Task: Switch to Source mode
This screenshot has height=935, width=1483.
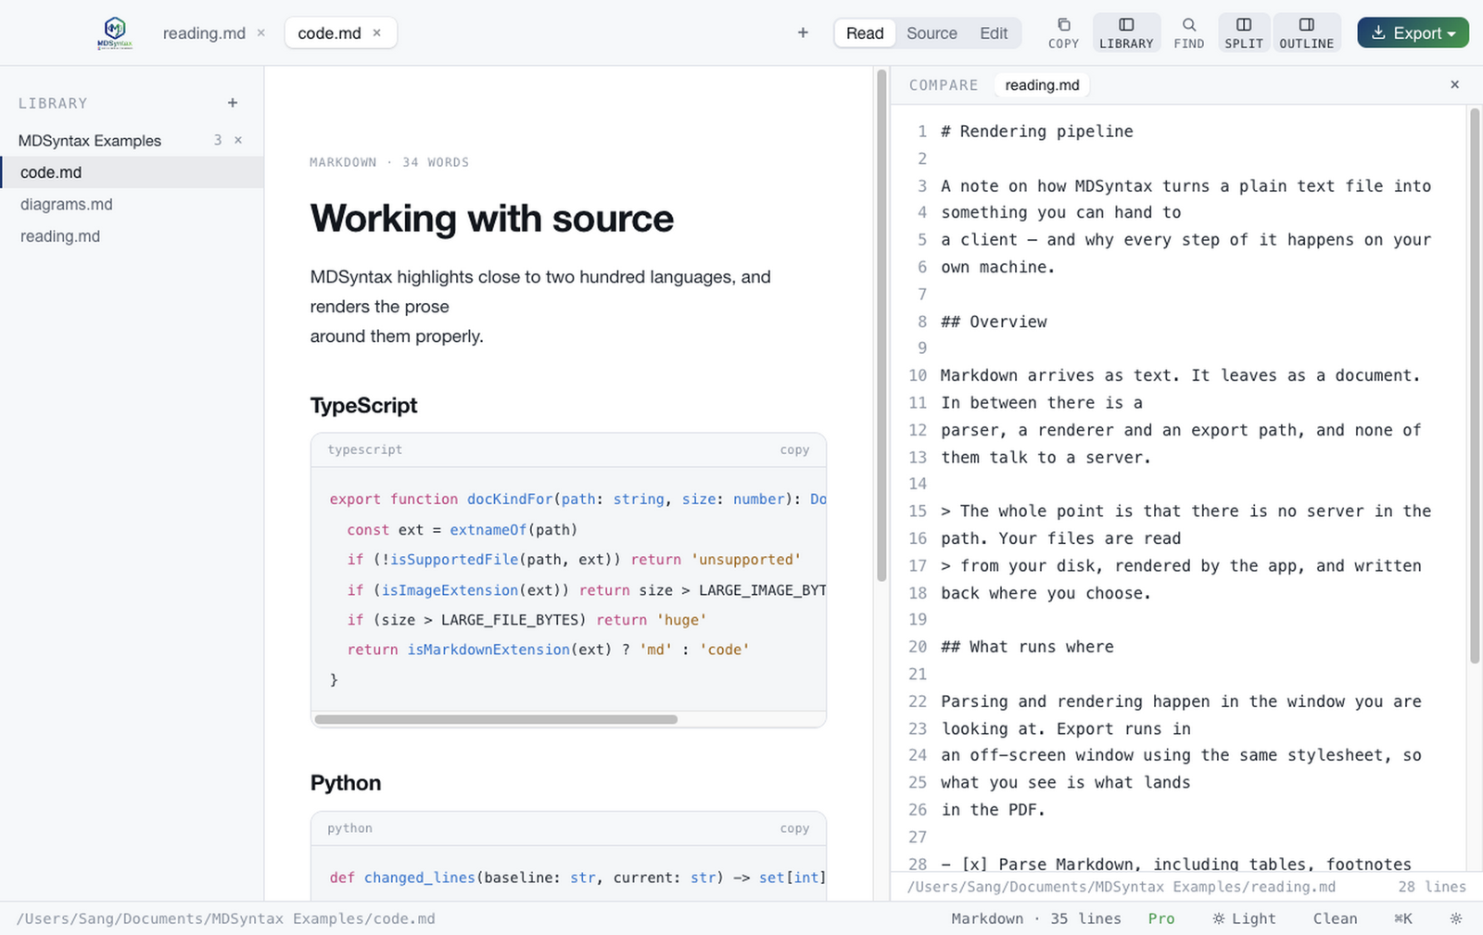Action: tap(932, 33)
